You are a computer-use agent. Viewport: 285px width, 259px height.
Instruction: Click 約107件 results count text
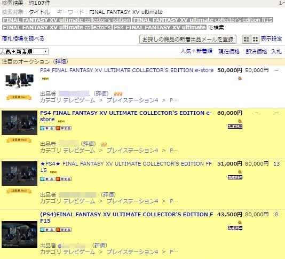click(x=39, y=3)
